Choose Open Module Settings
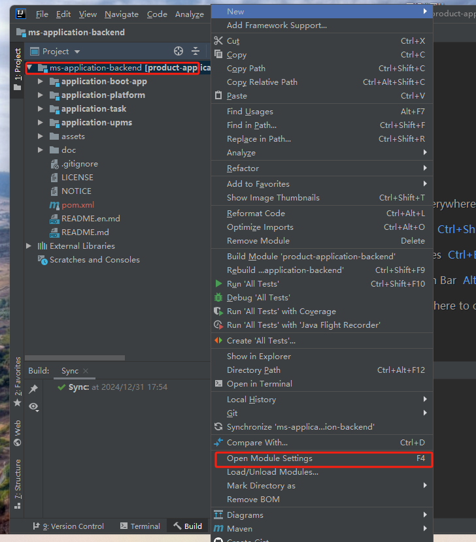Image resolution: width=476 pixels, height=542 pixels. coord(269,458)
